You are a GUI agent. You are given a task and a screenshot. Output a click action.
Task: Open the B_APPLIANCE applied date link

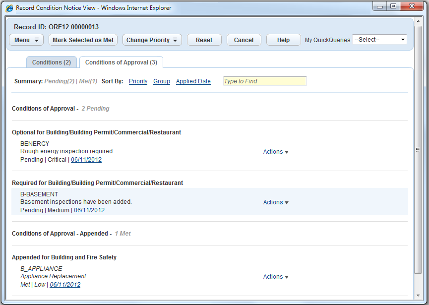point(65,285)
